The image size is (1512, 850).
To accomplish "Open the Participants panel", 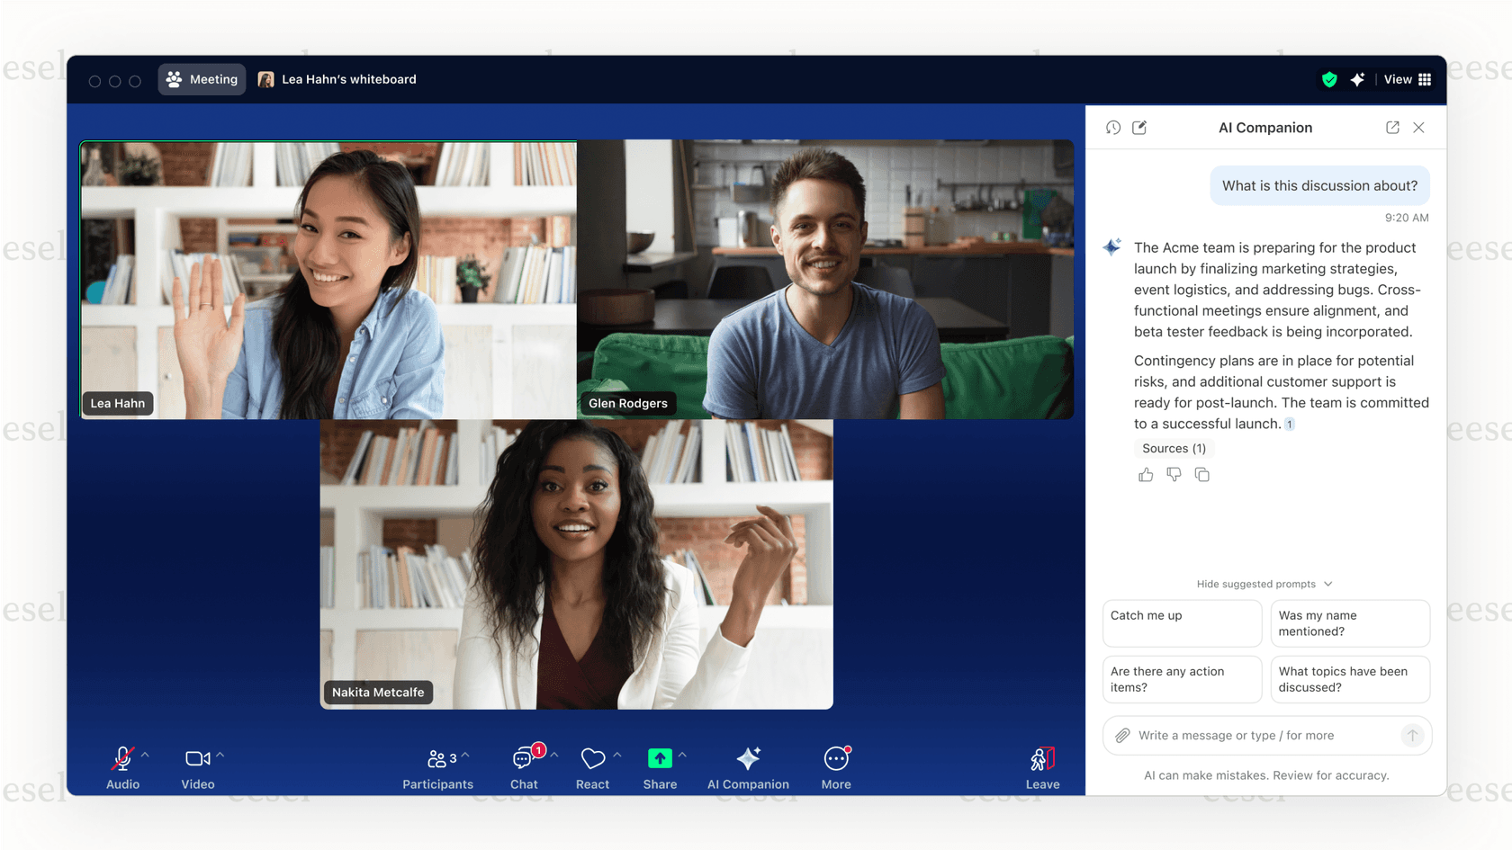I will [437, 766].
